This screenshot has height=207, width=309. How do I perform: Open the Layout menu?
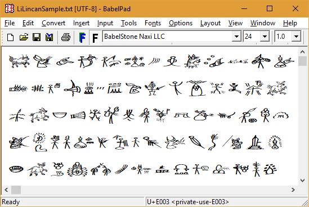211,23
